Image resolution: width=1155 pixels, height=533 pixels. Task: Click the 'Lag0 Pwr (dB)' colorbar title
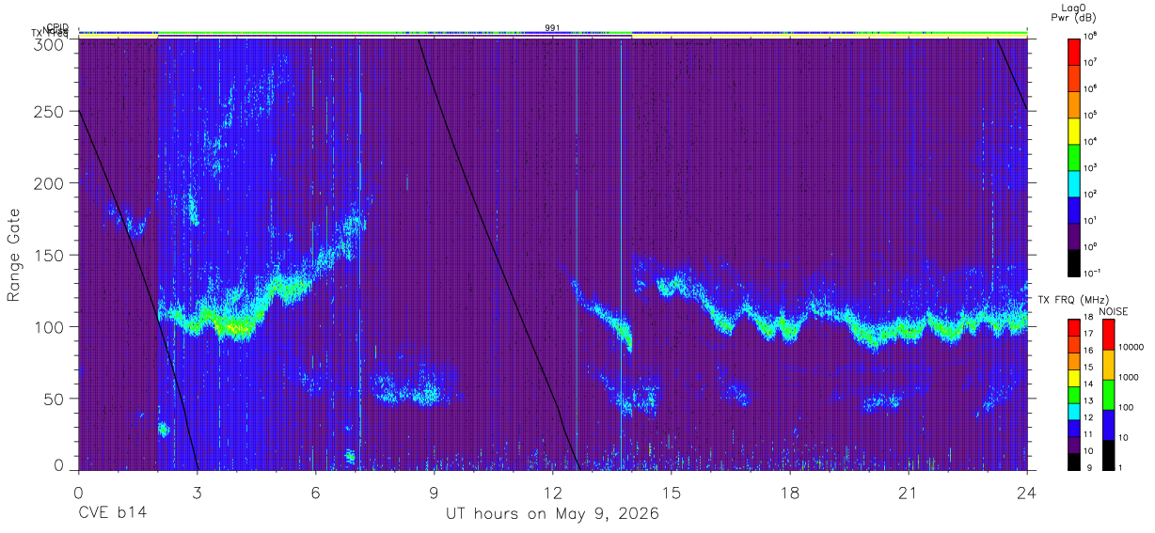pyautogui.click(x=1074, y=12)
